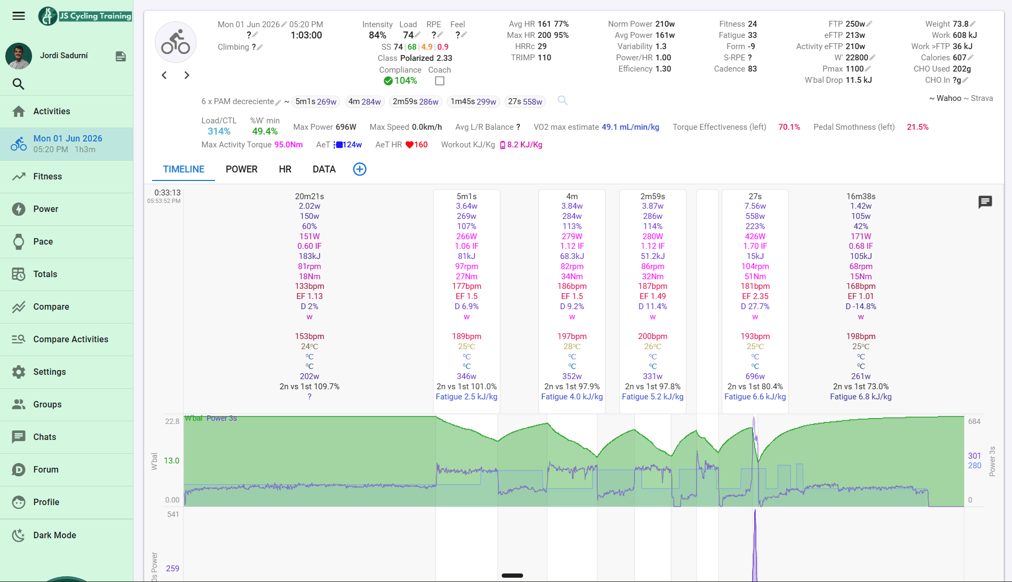Click the Compare chart icon
1012x582 pixels.
(19, 306)
